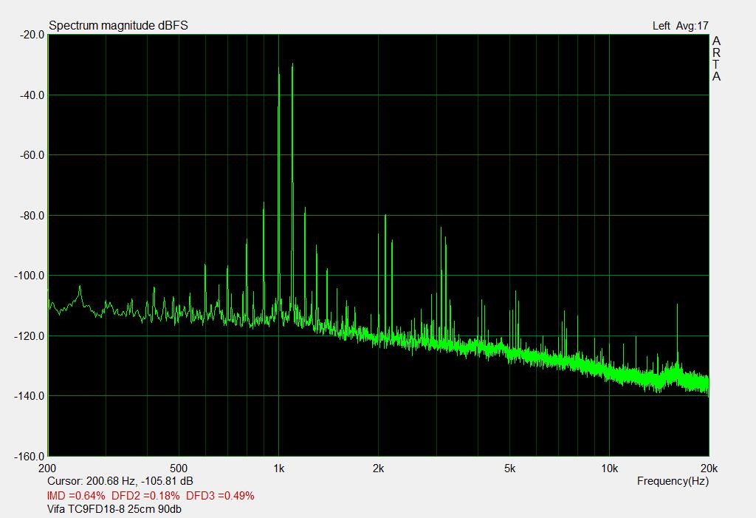Select the -20.0 y-axis label

29,35
